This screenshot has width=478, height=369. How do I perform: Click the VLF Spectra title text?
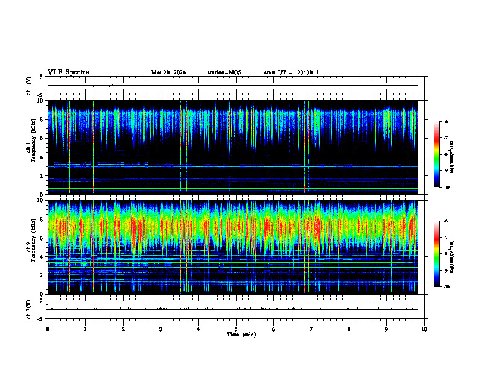[69, 72]
